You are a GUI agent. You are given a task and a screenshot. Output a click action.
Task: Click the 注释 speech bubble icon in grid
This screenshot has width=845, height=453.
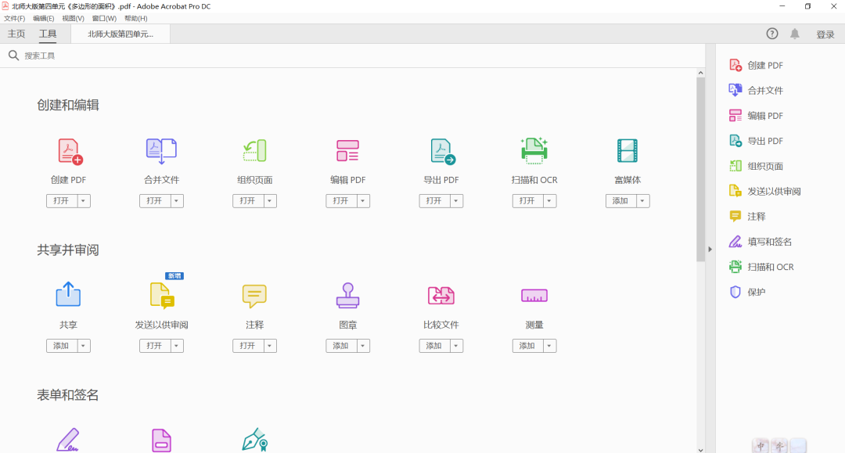pyautogui.click(x=254, y=297)
